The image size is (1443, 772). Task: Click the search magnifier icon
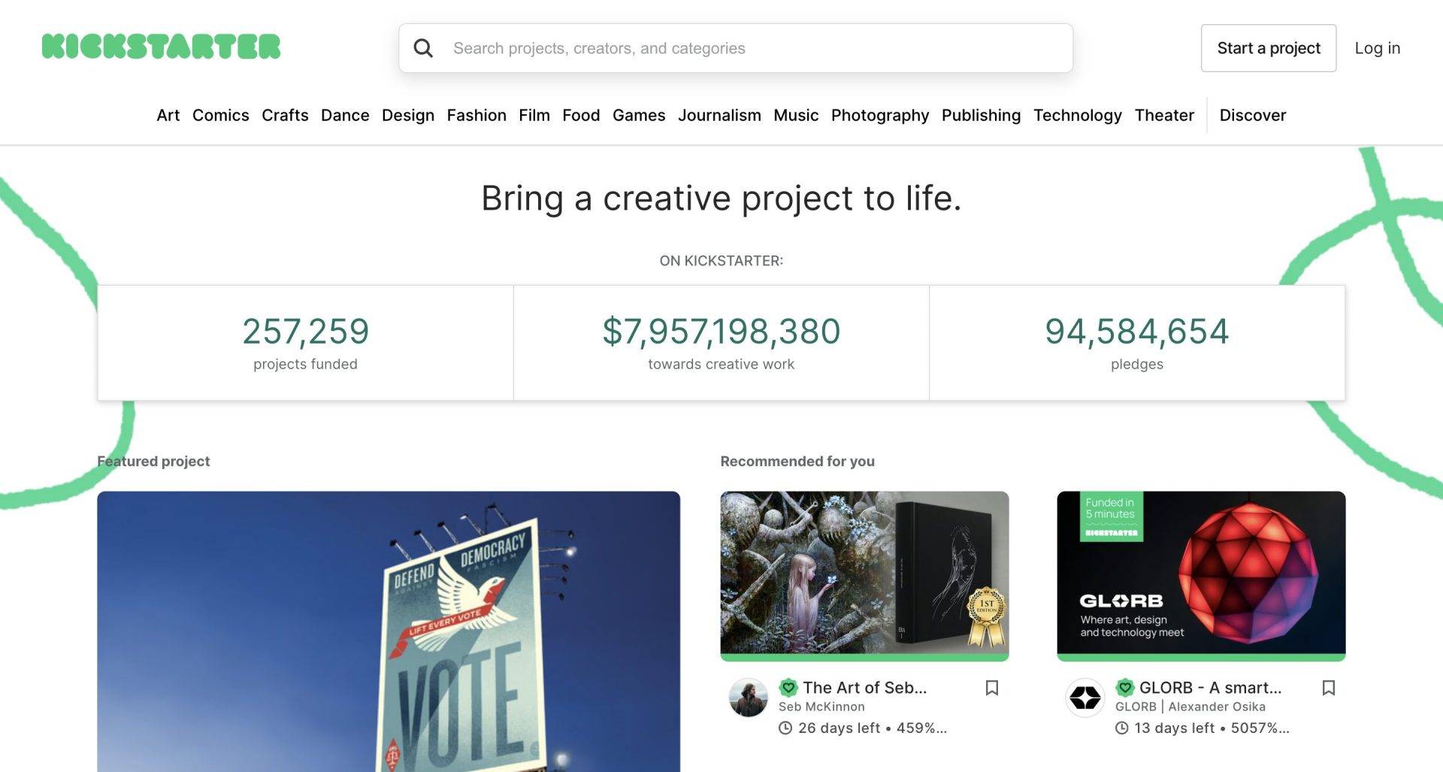pyautogui.click(x=423, y=47)
